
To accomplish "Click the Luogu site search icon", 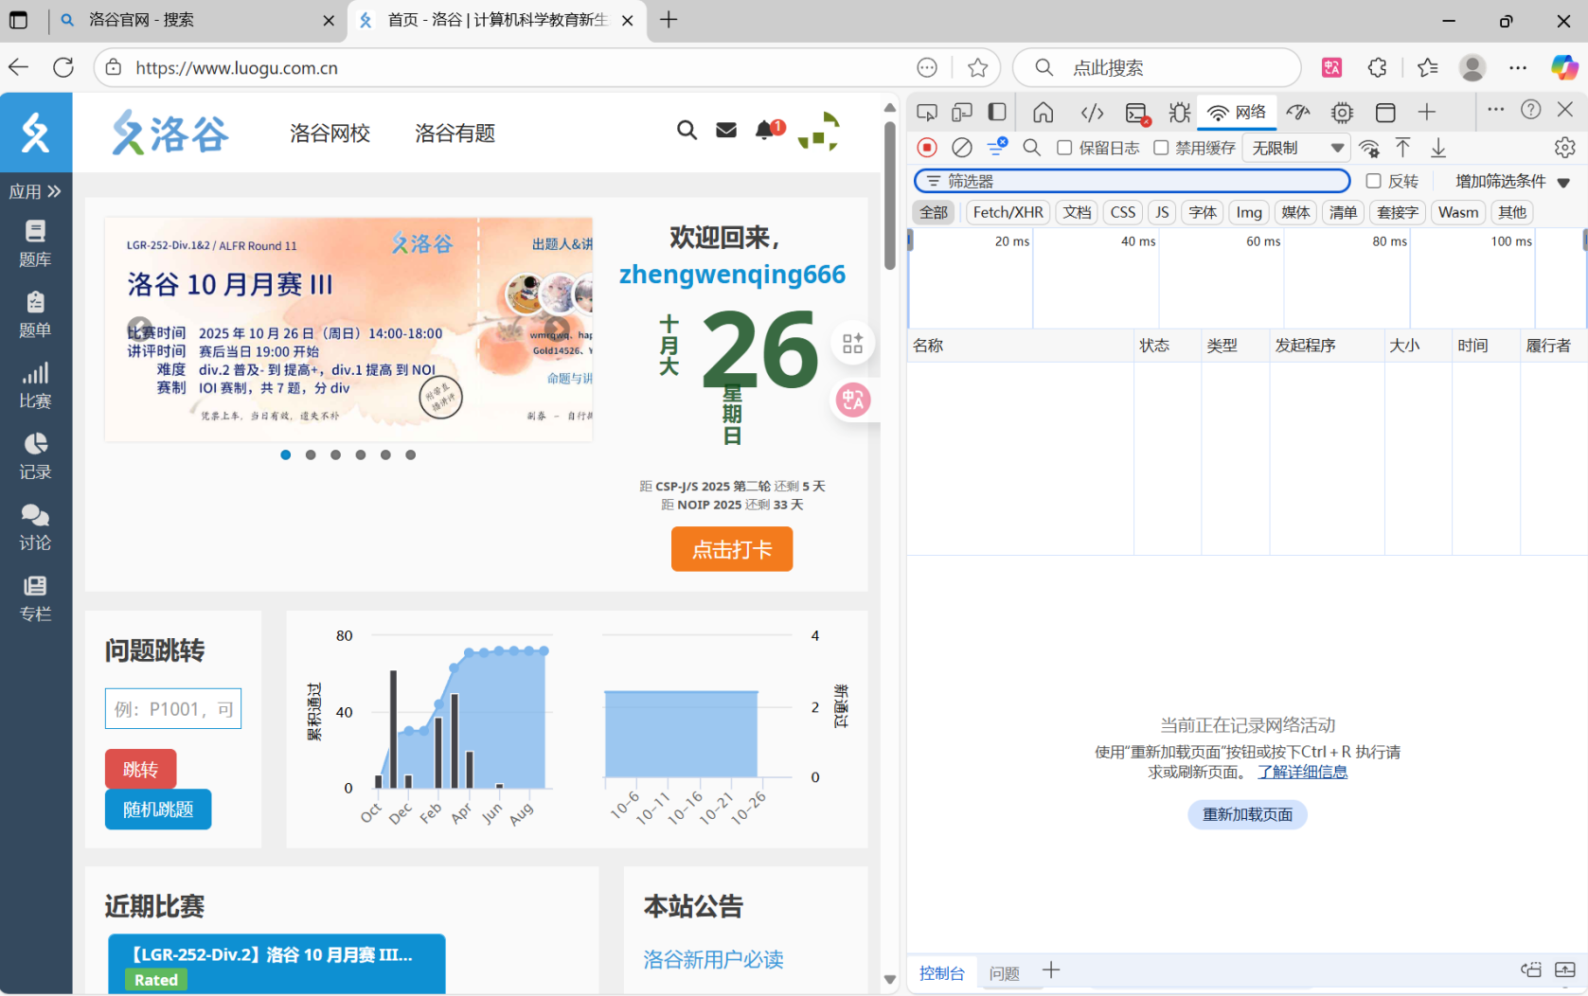I will pyautogui.click(x=687, y=131).
